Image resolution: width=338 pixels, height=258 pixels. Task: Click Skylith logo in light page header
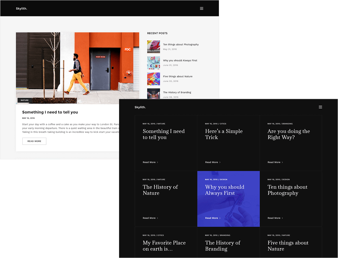tap(21, 8)
